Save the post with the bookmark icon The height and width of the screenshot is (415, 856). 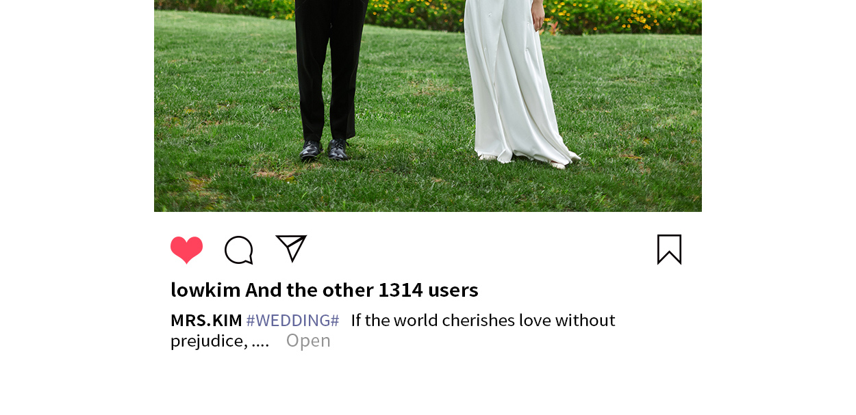point(669,250)
